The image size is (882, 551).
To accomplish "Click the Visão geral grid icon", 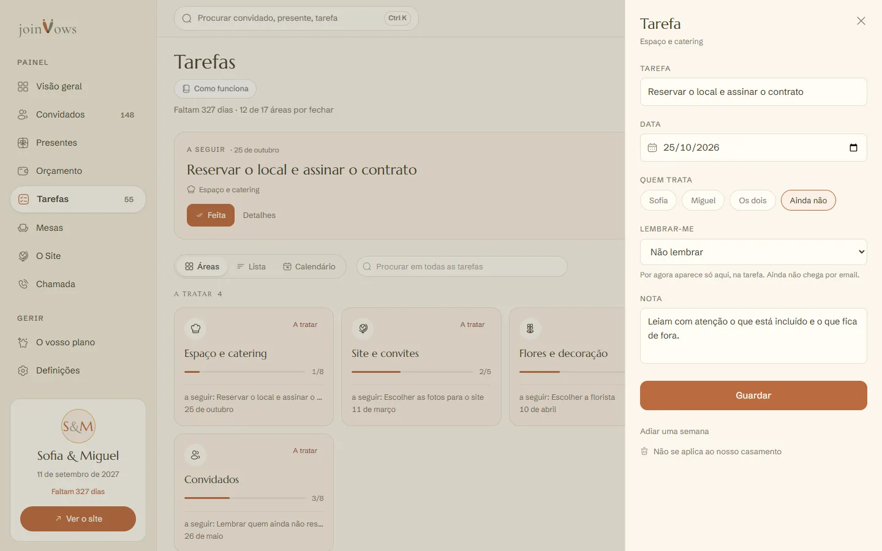I will click(23, 86).
